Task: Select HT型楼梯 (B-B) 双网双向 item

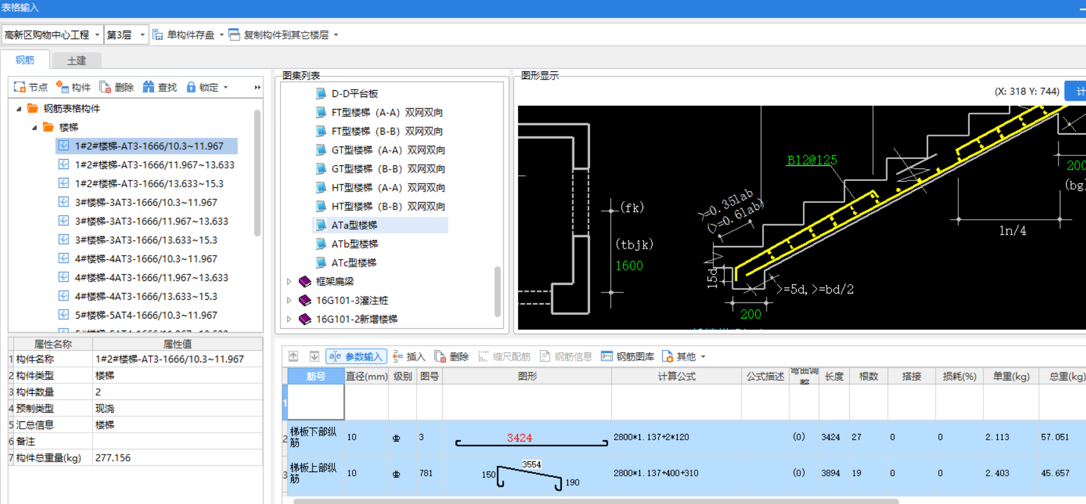Action: (x=388, y=206)
